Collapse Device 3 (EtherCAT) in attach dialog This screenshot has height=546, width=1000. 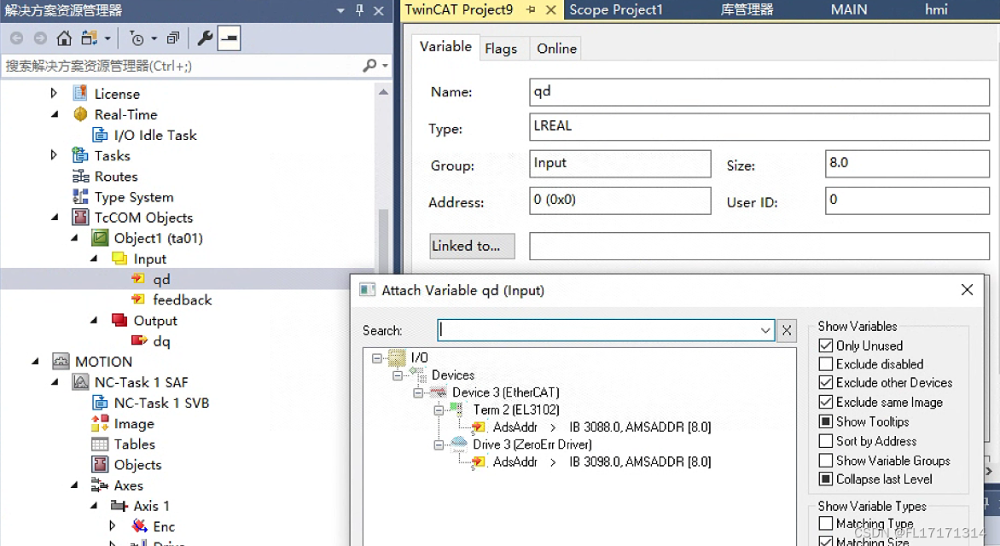[x=418, y=393]
